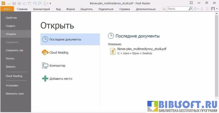Switch to the Комментарий ribbon tab

[42, 9]
